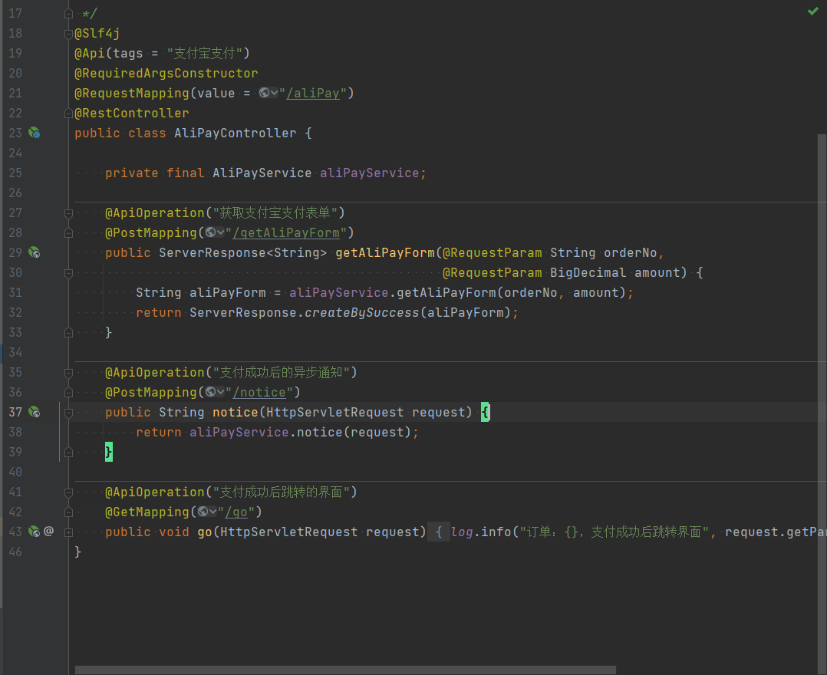Click the Spring bean gutter icon beside AliPayController class

coord(34,133)
